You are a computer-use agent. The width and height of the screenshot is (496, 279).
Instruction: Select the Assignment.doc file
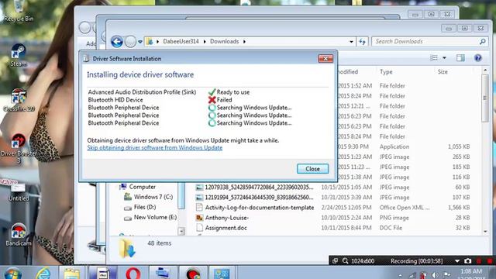226,228
